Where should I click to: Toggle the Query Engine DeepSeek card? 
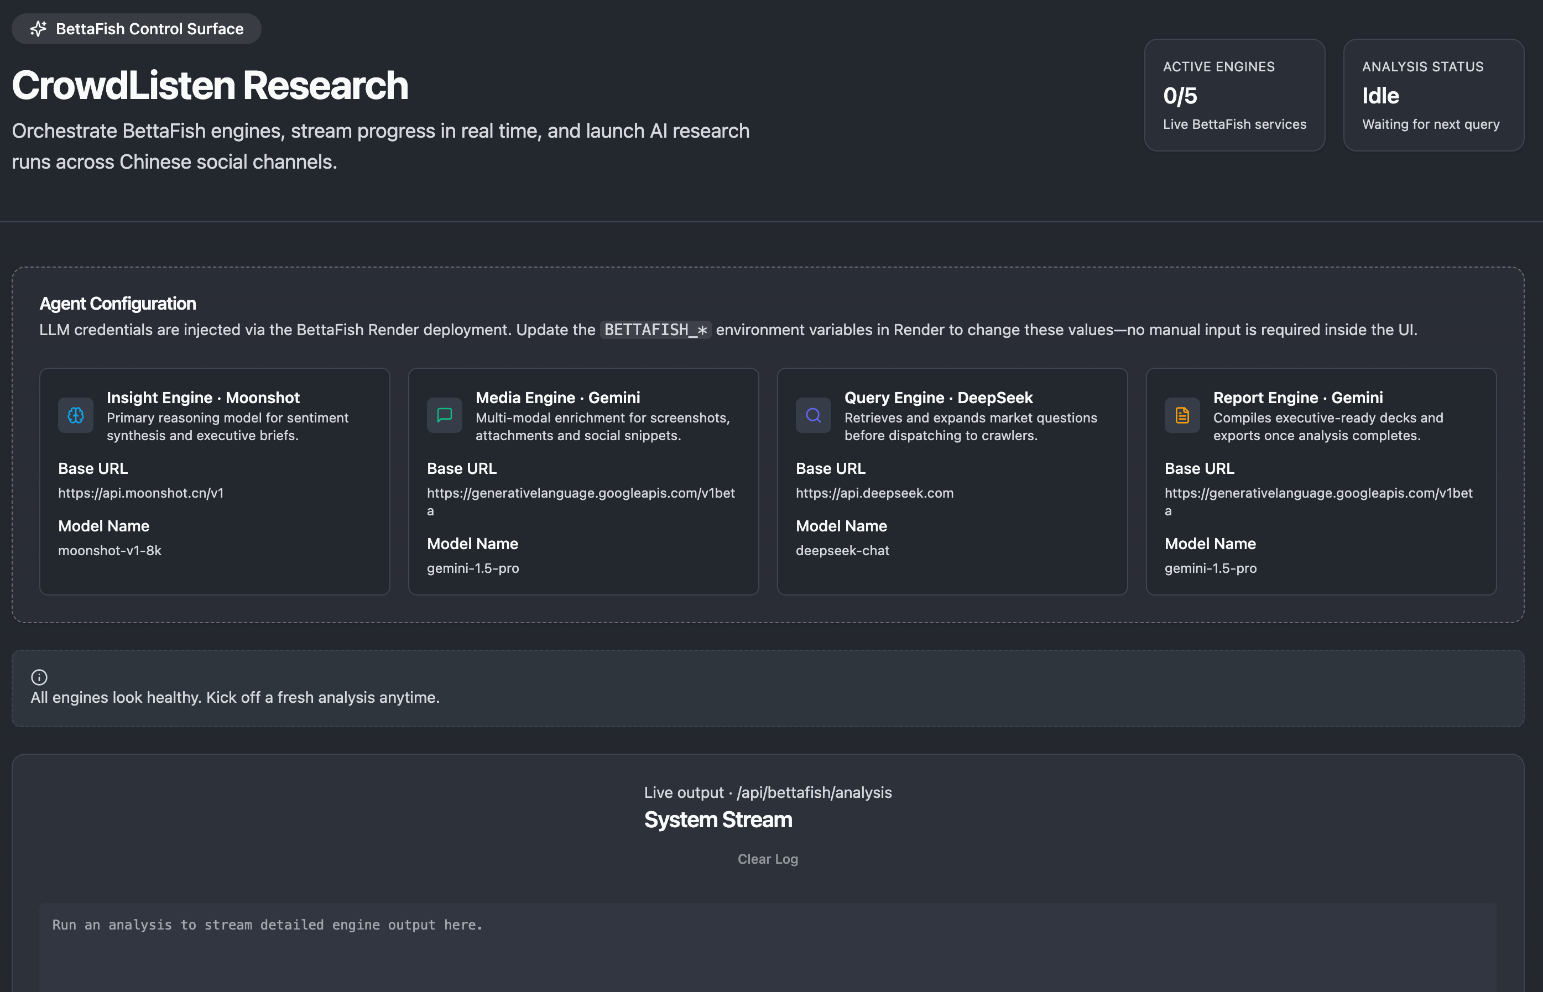pyautogui.click(x=952, y=481)
